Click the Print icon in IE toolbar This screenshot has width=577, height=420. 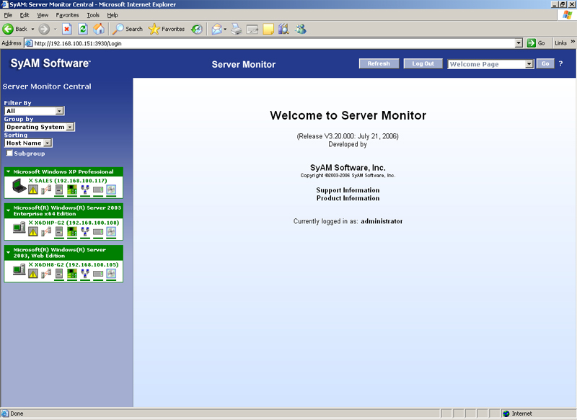coord(236,29)
